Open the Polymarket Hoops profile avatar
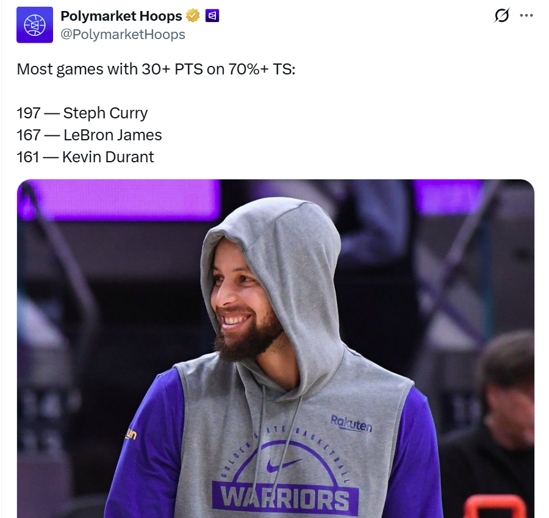Viewport: 549px width, 518px height. click(35, 25)
